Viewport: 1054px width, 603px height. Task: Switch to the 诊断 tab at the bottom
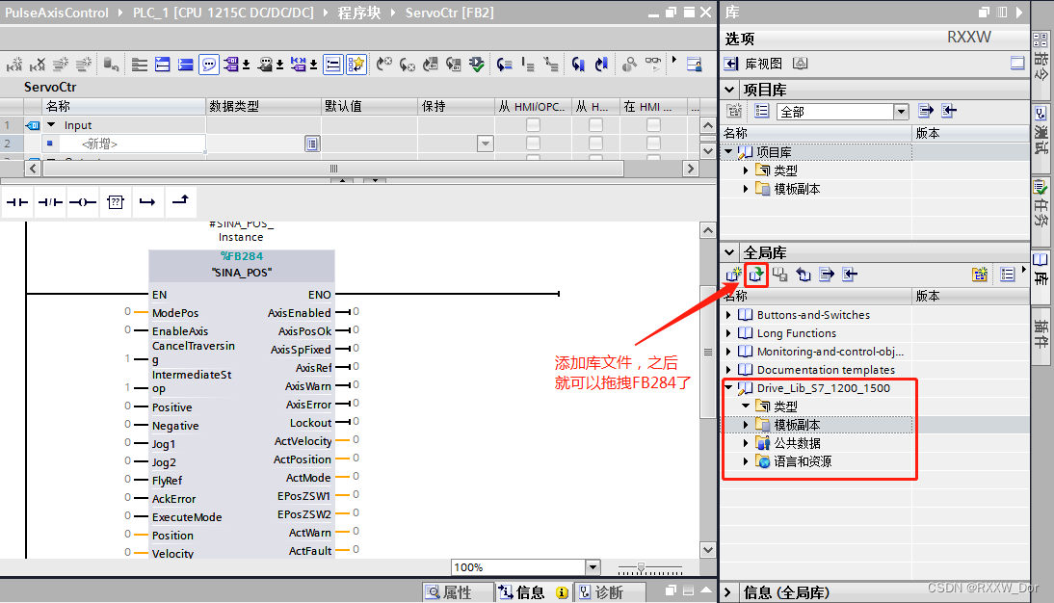point(610,591)
